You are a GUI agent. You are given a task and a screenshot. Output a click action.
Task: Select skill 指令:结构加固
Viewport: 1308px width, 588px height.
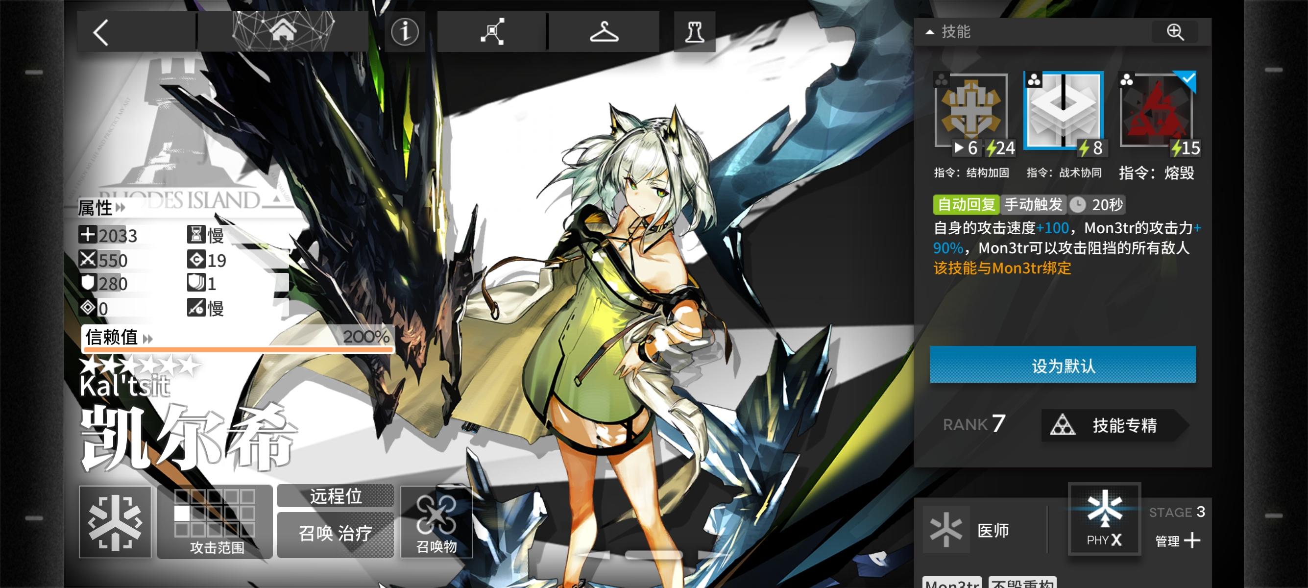click(x=971, y=110)
